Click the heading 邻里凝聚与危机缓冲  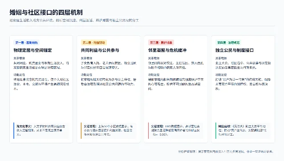tap(167, 50)
